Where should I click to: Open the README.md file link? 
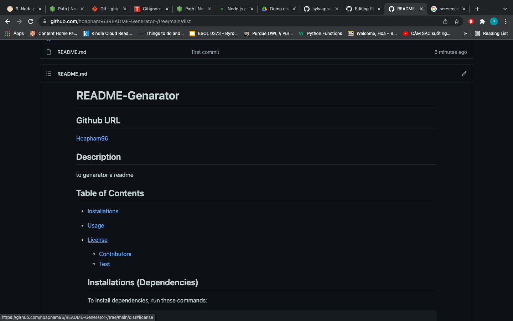72,52
